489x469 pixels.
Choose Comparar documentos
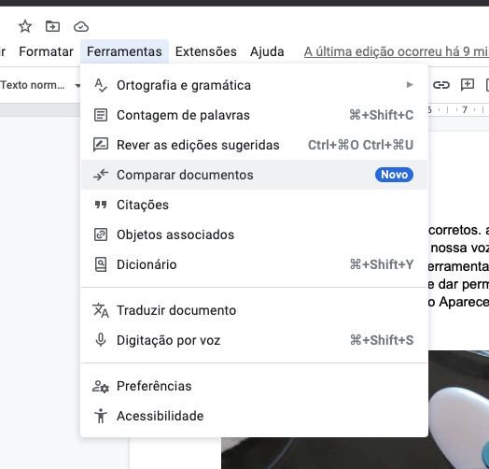pos(254,175)
